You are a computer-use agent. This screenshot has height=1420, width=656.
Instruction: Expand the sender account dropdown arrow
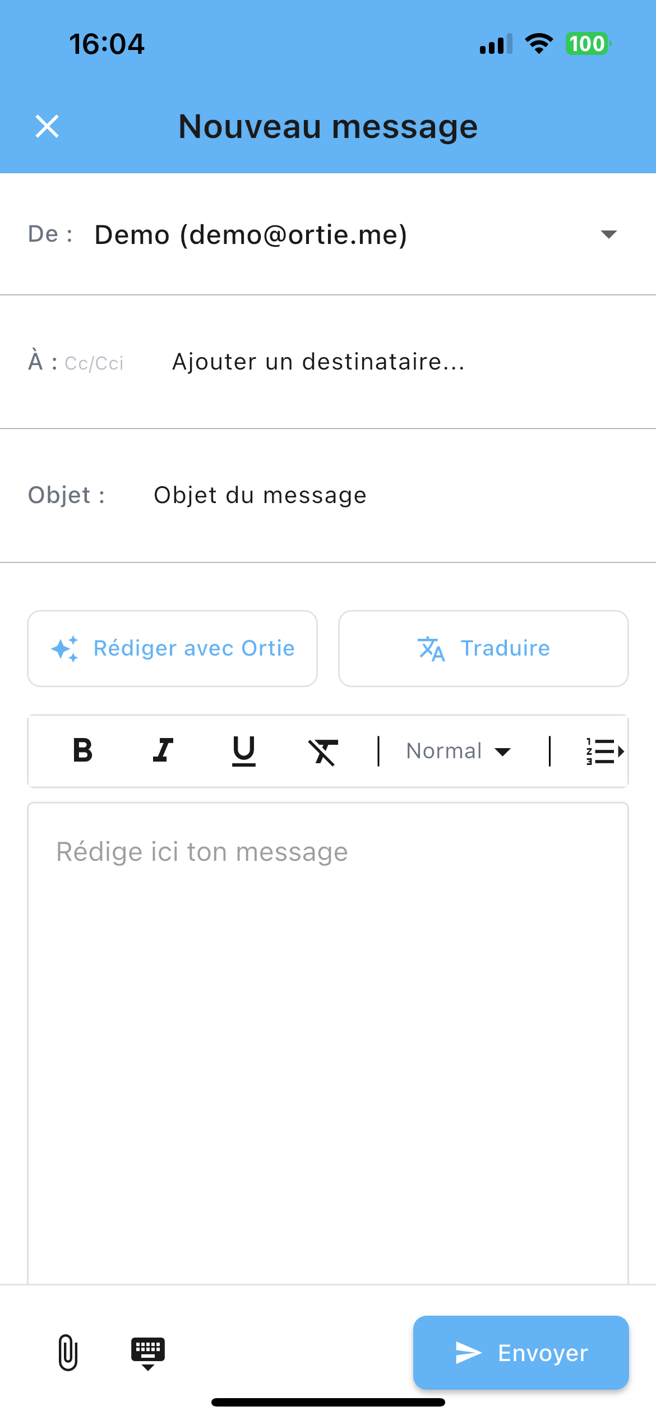click(x=608, y=234)
